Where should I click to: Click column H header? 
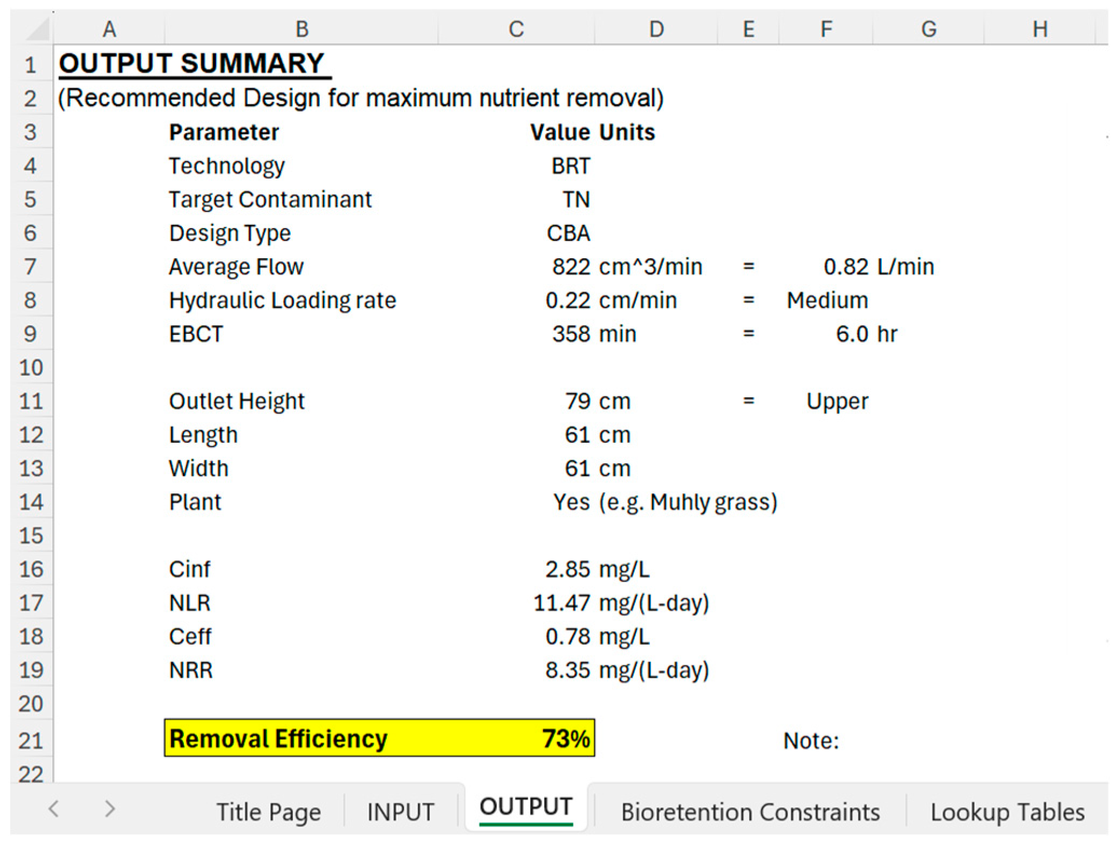1039,29
